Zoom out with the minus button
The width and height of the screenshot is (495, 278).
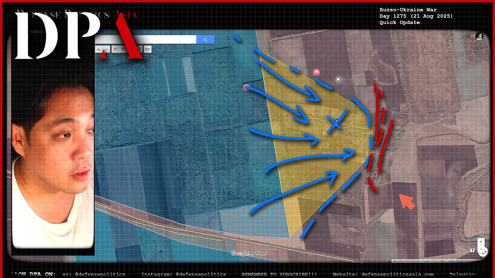[481, 249]
